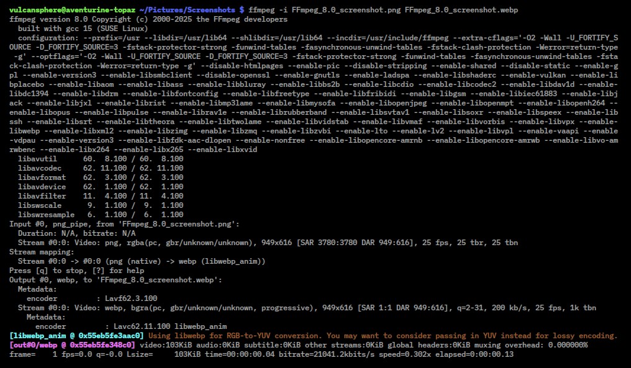Click the path ~/Pictures/Screenshots in the prompt
The image size is (631, 368).
pos(187,10)
